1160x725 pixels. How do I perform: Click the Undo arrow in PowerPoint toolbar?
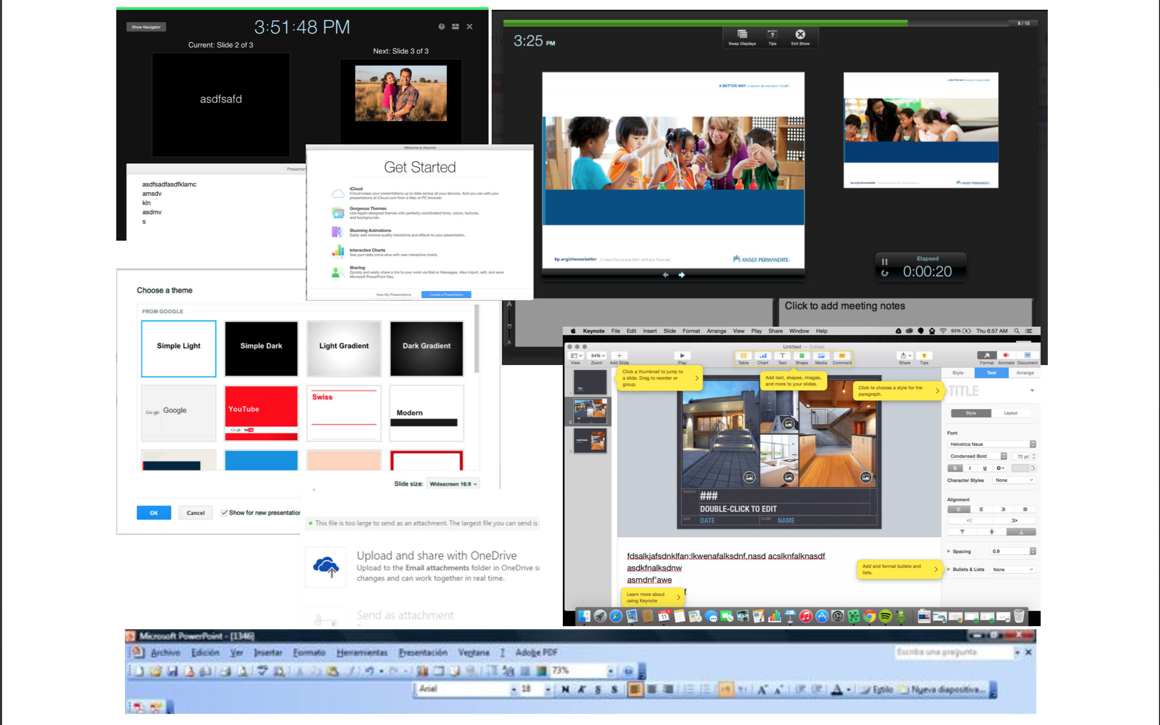click(x=369, y=671)
